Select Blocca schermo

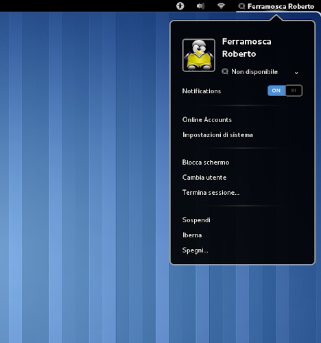[206, 163]
